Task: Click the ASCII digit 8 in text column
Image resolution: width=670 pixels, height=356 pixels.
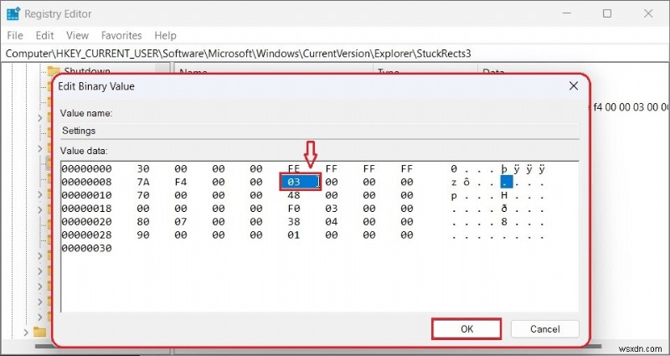Action: coord(504,222)
